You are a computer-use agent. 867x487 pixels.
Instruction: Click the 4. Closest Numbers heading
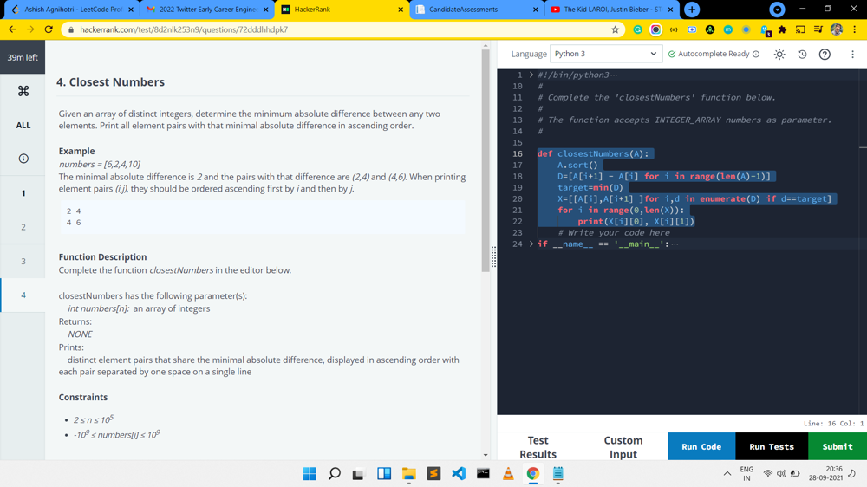pos(111,81)
